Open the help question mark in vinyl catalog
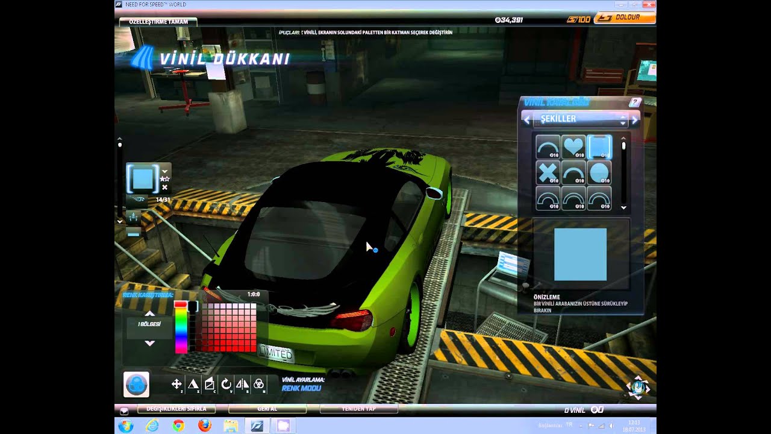This screenshot has width=771, height=434. (634, 102)
